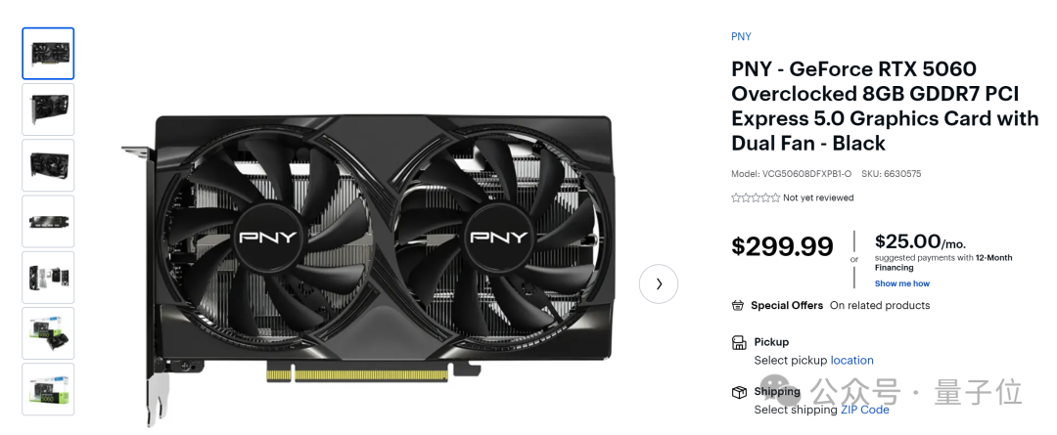
Task: Click the shipping ZIP Code link
Action: [x=865, y=410]
